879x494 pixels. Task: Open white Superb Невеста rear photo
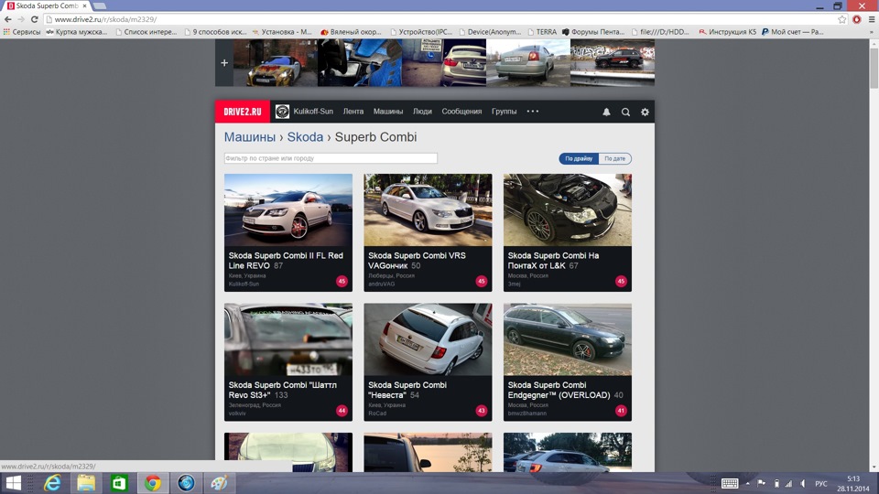[x=428, y=339]
